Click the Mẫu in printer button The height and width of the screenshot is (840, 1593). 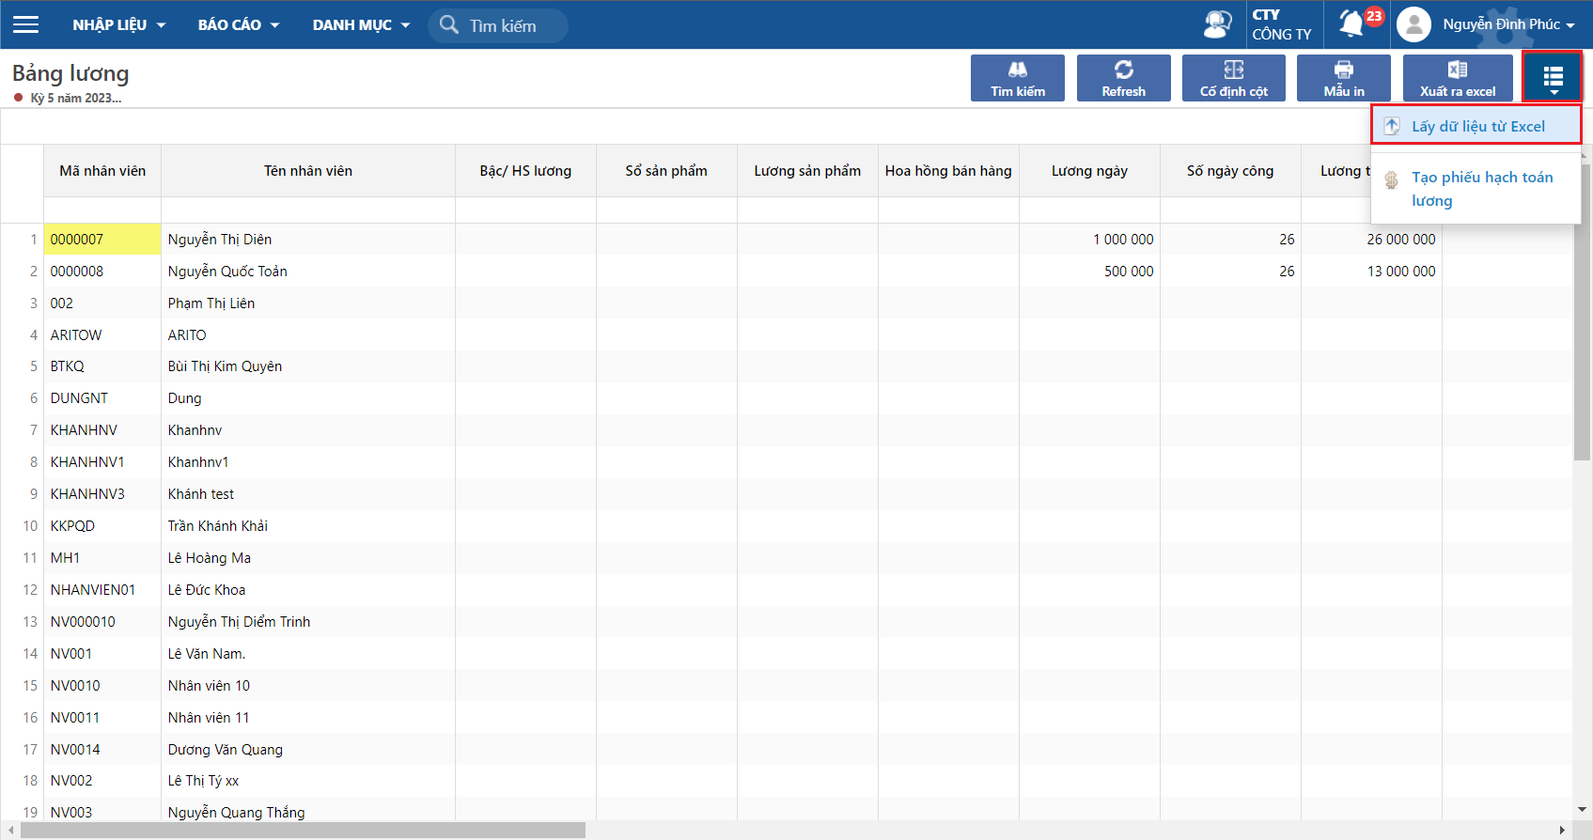1343,78
